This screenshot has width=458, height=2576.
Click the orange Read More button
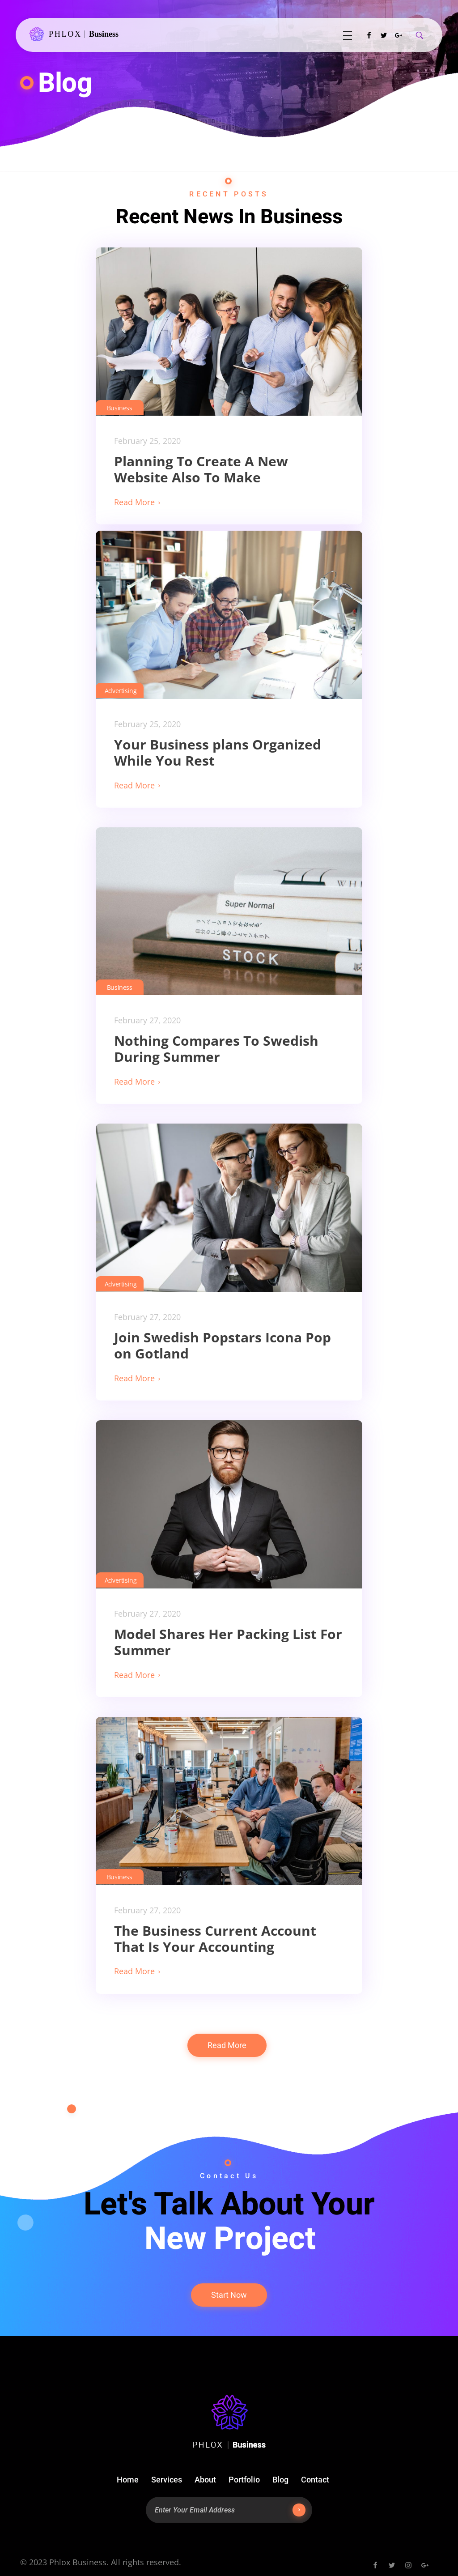227,2045
